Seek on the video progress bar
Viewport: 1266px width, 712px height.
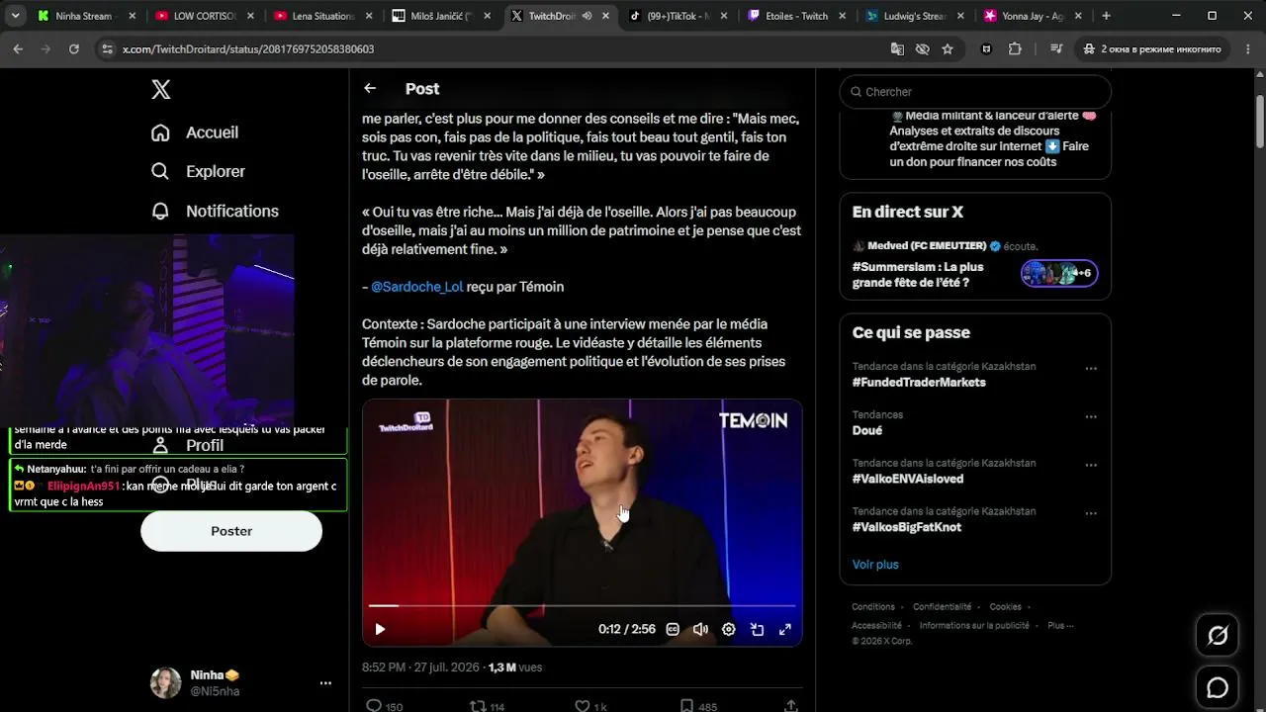[x=582, y=605]
